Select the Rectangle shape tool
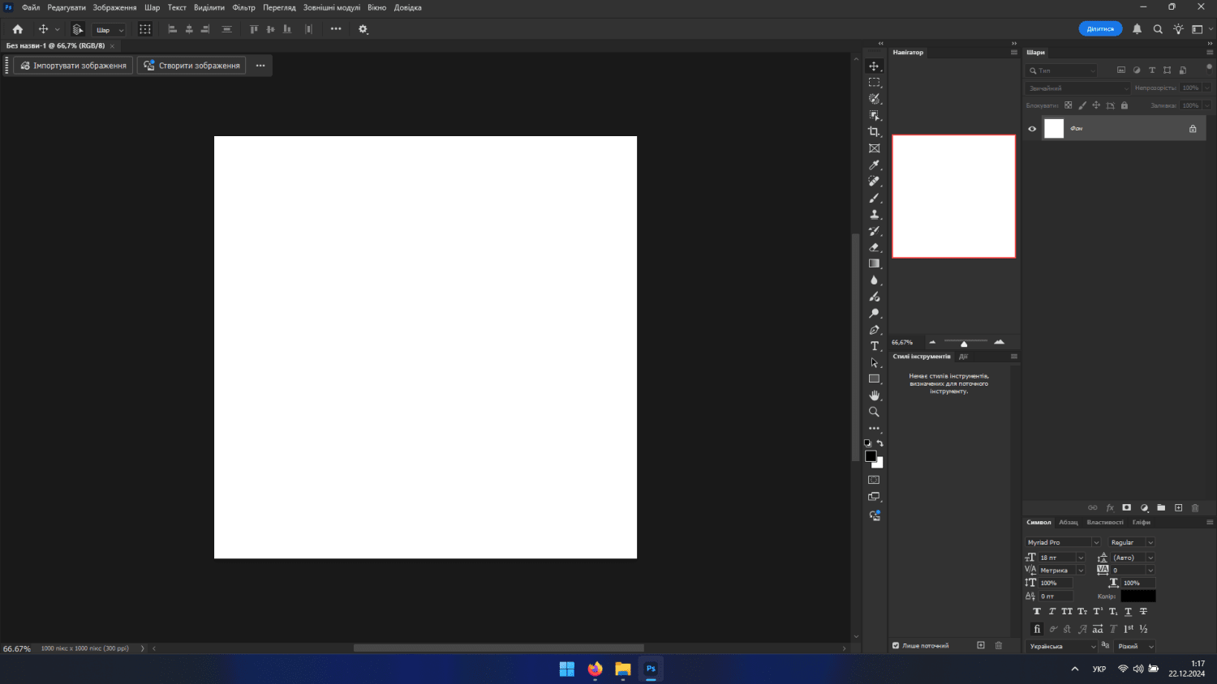 [x=874, y=379]
